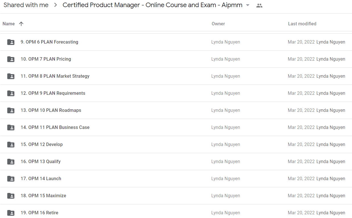Click the Last modified column header
The image size is (352, 218).
[x=302, y=24]
